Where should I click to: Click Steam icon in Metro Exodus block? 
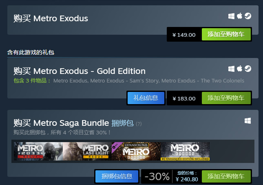248,16
